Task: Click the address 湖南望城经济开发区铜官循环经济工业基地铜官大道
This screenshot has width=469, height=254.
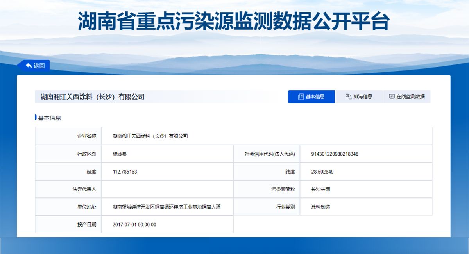Action: point(166,207)
